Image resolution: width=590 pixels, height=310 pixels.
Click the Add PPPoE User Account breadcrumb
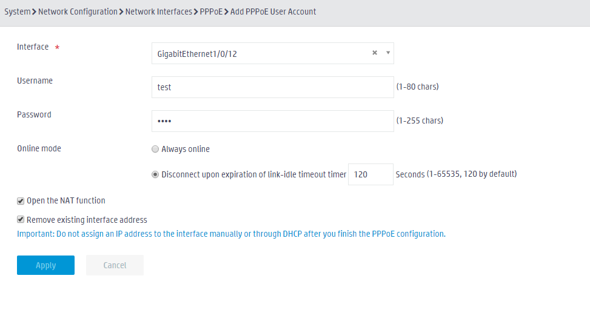[x=273, y=12]
